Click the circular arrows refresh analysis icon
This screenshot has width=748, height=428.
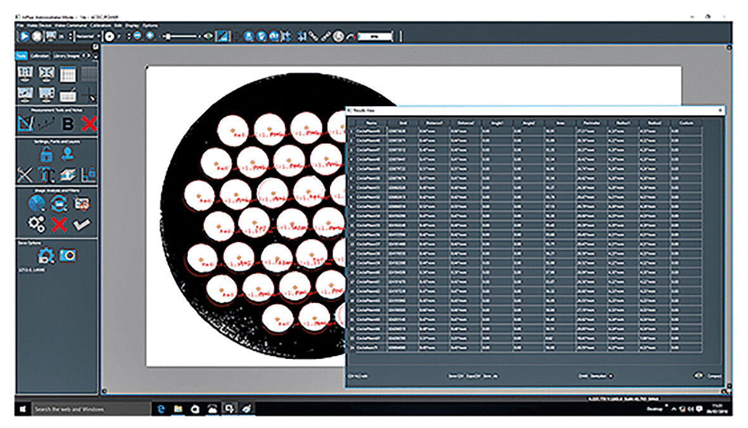pos(59,204)
